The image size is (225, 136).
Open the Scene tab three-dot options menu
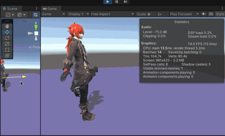(36, 9)
